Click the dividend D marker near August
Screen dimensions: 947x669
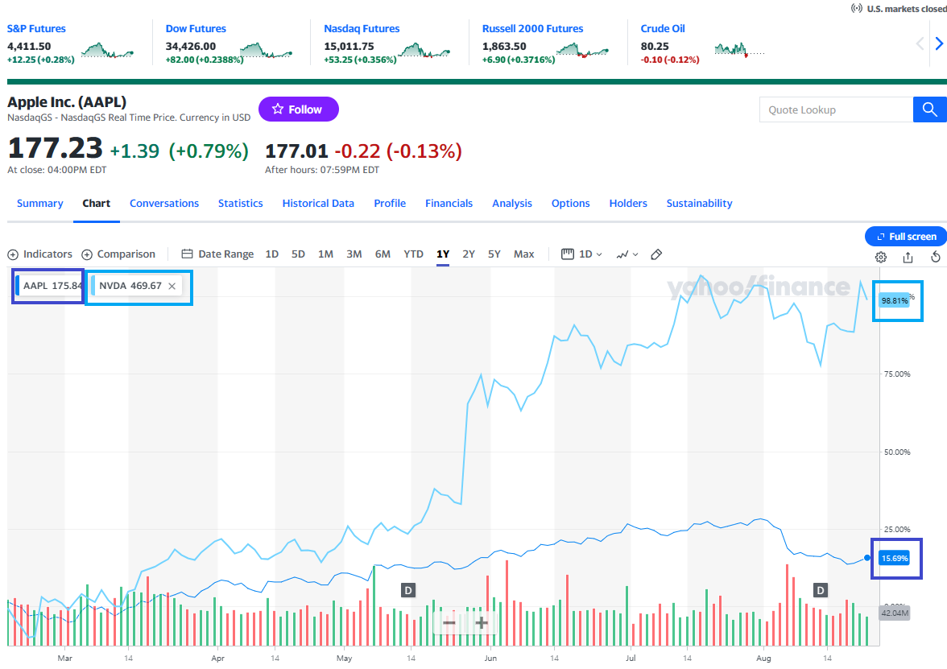[820, 590]
